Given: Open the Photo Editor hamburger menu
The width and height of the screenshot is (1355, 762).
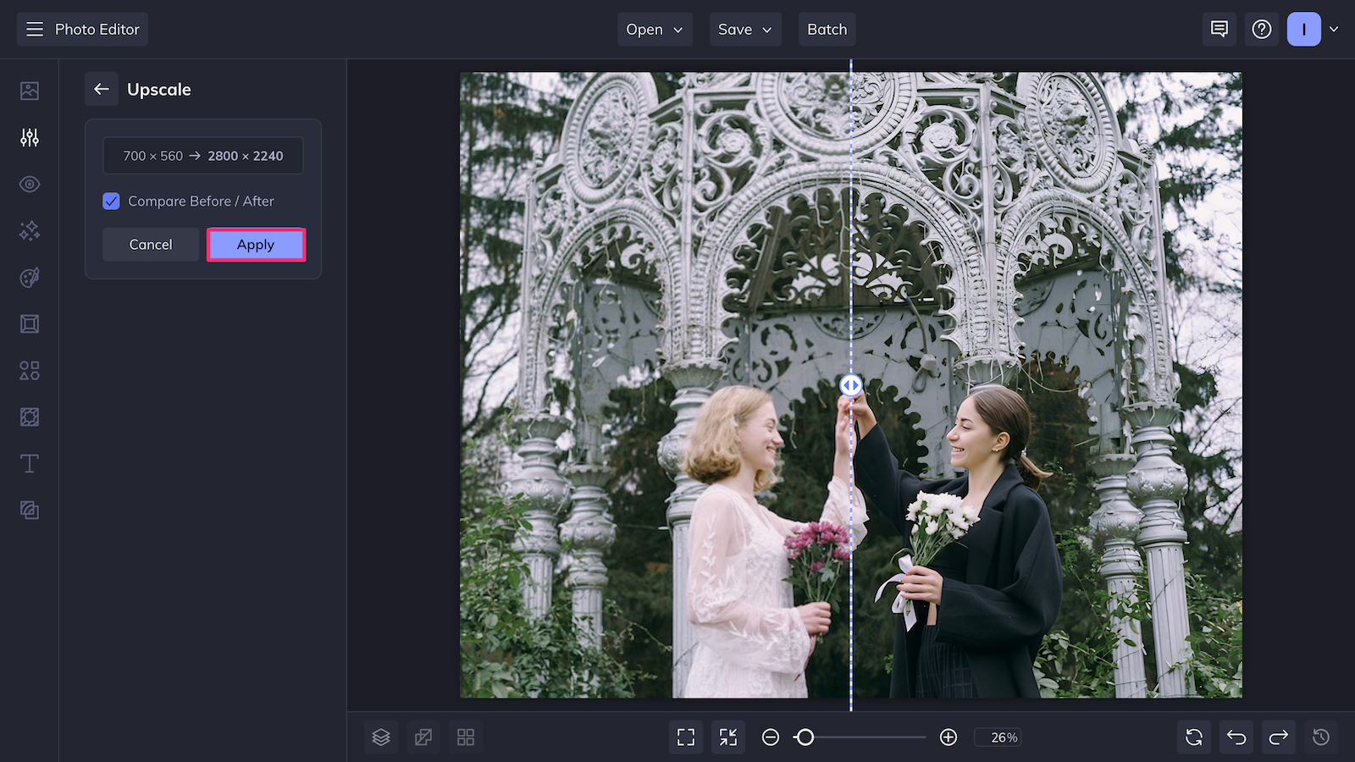Looking at the screenshot, I should 34,28.
